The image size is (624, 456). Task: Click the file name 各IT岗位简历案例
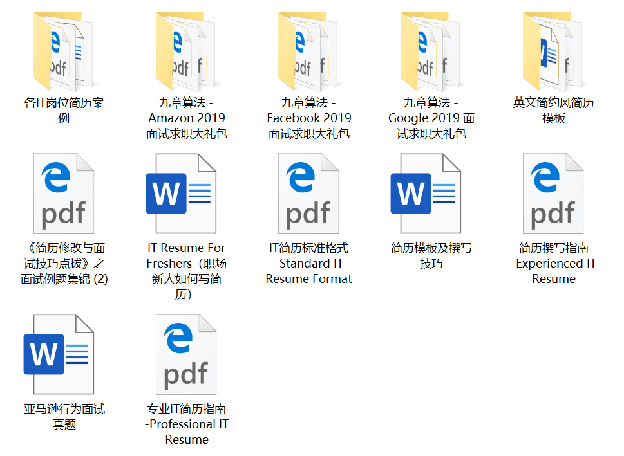[x=64, y=110]
